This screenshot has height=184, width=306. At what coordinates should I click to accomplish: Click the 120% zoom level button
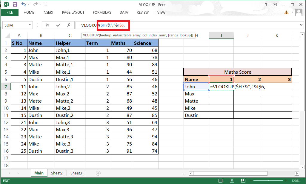(295, 181)
